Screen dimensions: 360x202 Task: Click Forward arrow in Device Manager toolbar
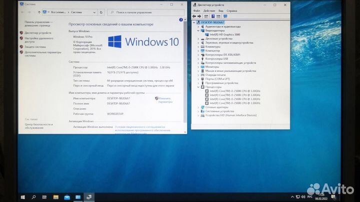point(199,16)
